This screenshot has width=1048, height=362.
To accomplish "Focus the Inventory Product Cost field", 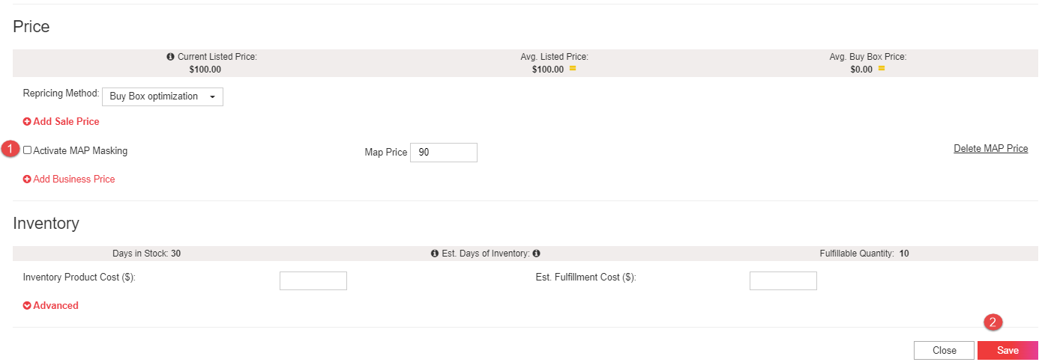I will pyautogui.click(x=313, y=280).
